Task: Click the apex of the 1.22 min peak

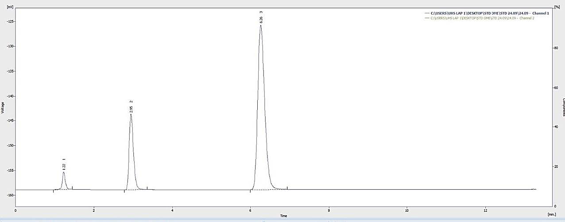Action: [x=63, y=172]
